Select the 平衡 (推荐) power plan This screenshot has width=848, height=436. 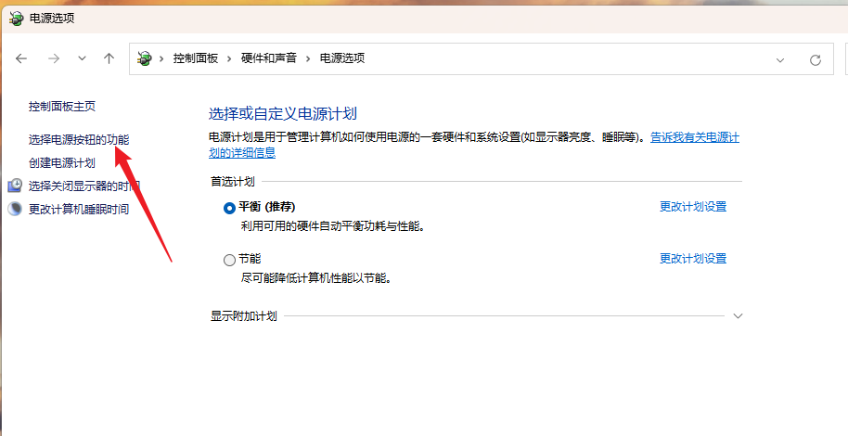coord(229,209)
